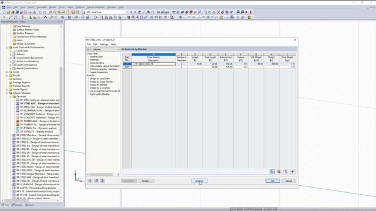Open RF-CONCRETE Surfaces module in navigator
Viewport: 376px width, 211px height.
pyautogui.click(x=39, y=114)
